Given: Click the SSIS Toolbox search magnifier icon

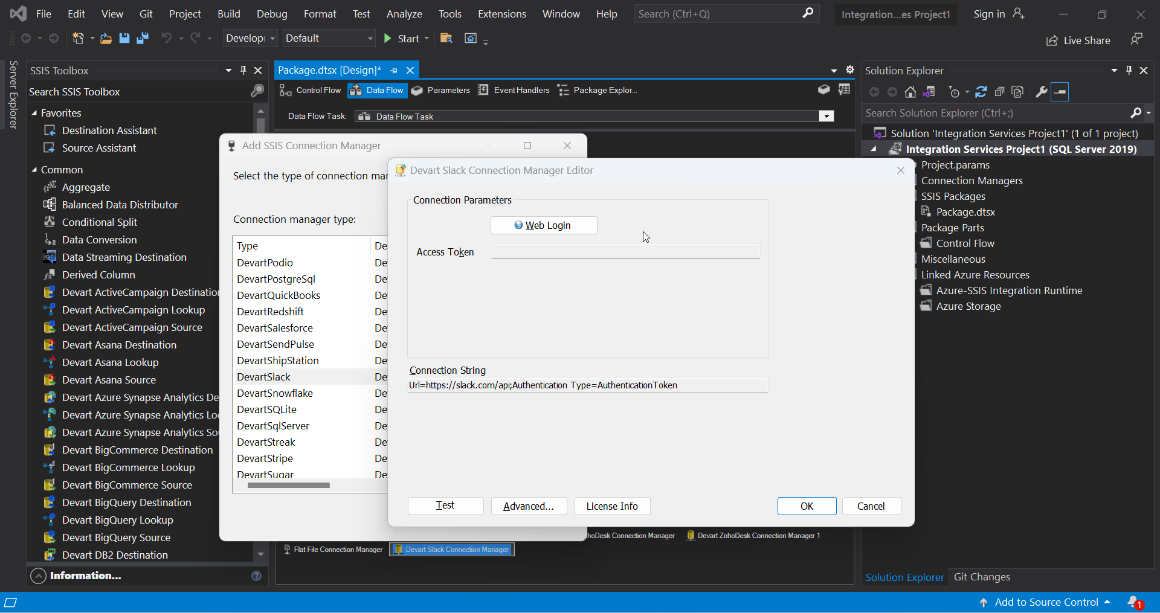Looking at the screenshot, I should tap(257, 91).
